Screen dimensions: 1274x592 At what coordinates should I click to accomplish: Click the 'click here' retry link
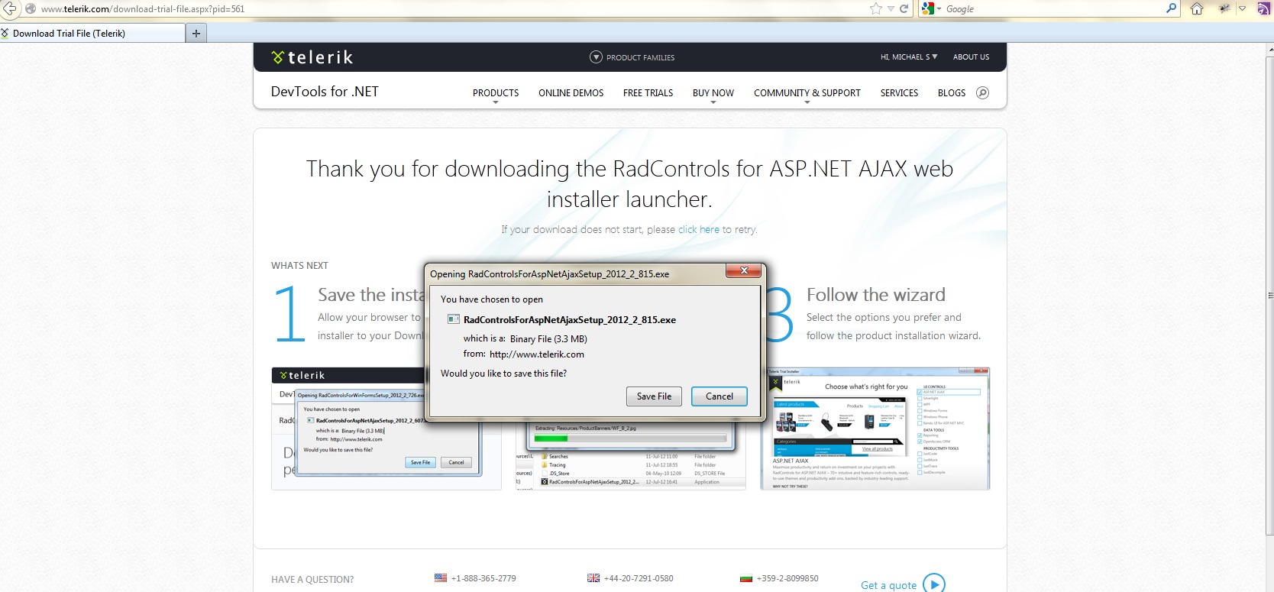pyautogui.click(x=699, y=229)
